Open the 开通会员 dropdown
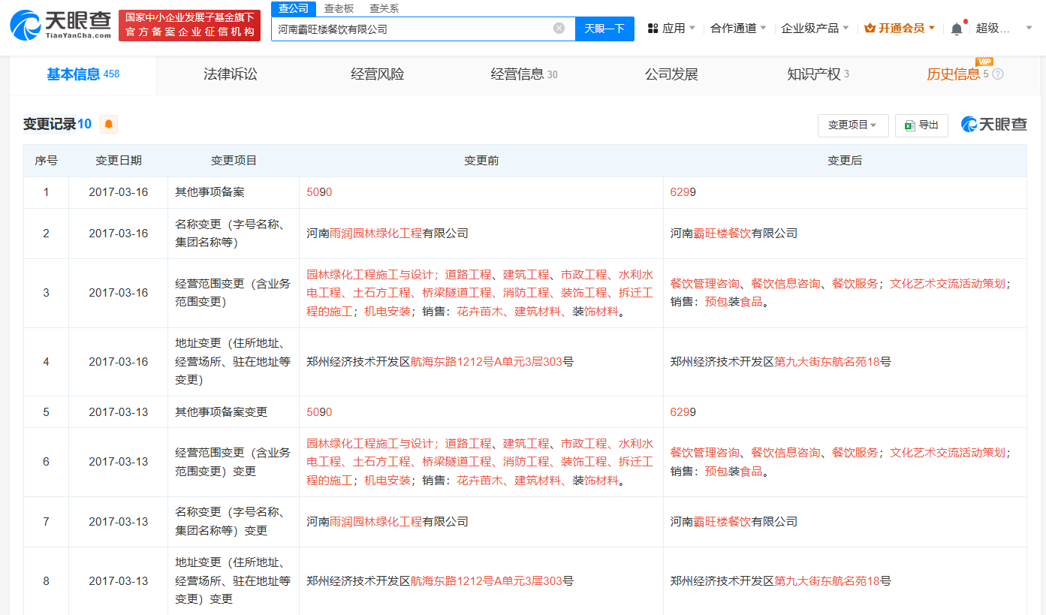This screenshot has width=1046, height=615. (x=900, y=29)
